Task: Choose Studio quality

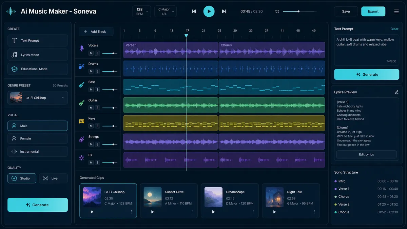Action: [x=22, y=178]
